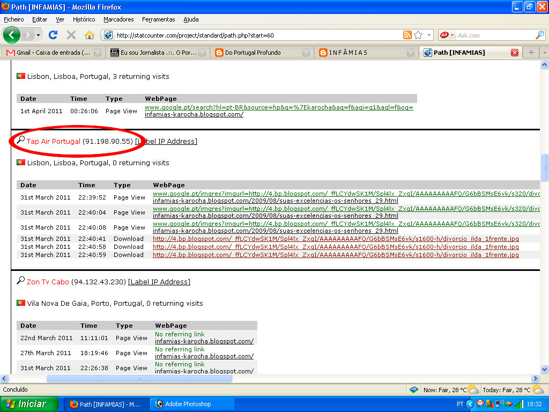Close the Eu sou Jornalista tab
549x412 pixels.
pos(202,53)
